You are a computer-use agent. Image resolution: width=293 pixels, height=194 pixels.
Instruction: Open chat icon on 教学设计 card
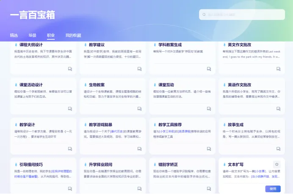point(70,149)
